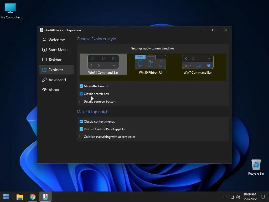Select the Explorer sidebar item
Image resolution: width=269 pixels, height=202 pixels.
click(x=56, y=70)
